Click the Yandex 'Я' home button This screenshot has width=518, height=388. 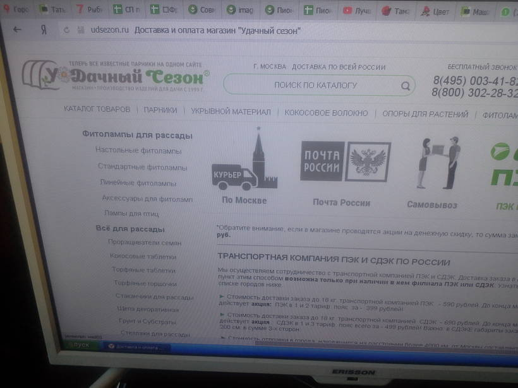(x=44, y=30)
